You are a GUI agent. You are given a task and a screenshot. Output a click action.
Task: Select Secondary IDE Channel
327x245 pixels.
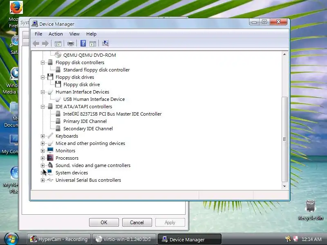[88, 129]
